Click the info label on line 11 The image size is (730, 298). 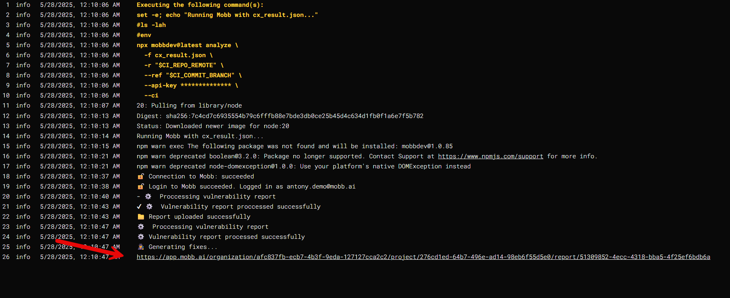(23, 106)
